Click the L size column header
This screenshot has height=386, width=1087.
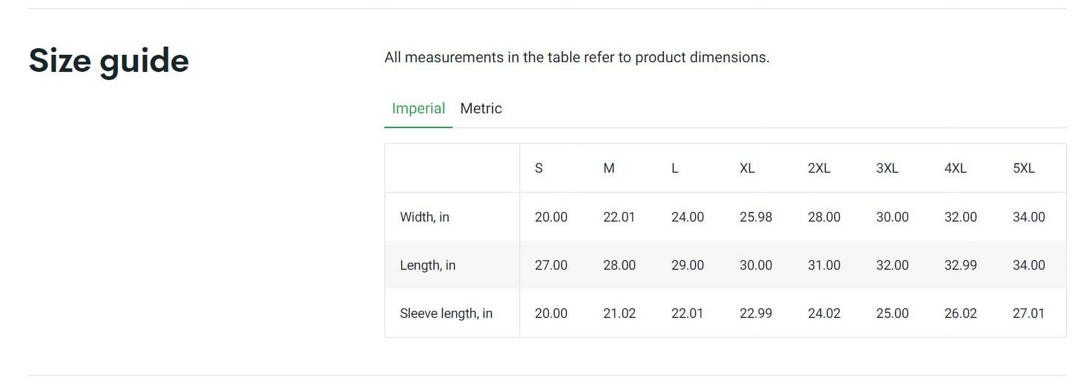click(x=675, y=168)
